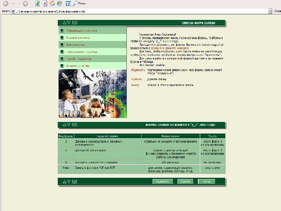Image resolution: width=281 pixels, height=211 pixels.
Task: Click the отдельно на каждого участника проекта cell
Action: 171,143
